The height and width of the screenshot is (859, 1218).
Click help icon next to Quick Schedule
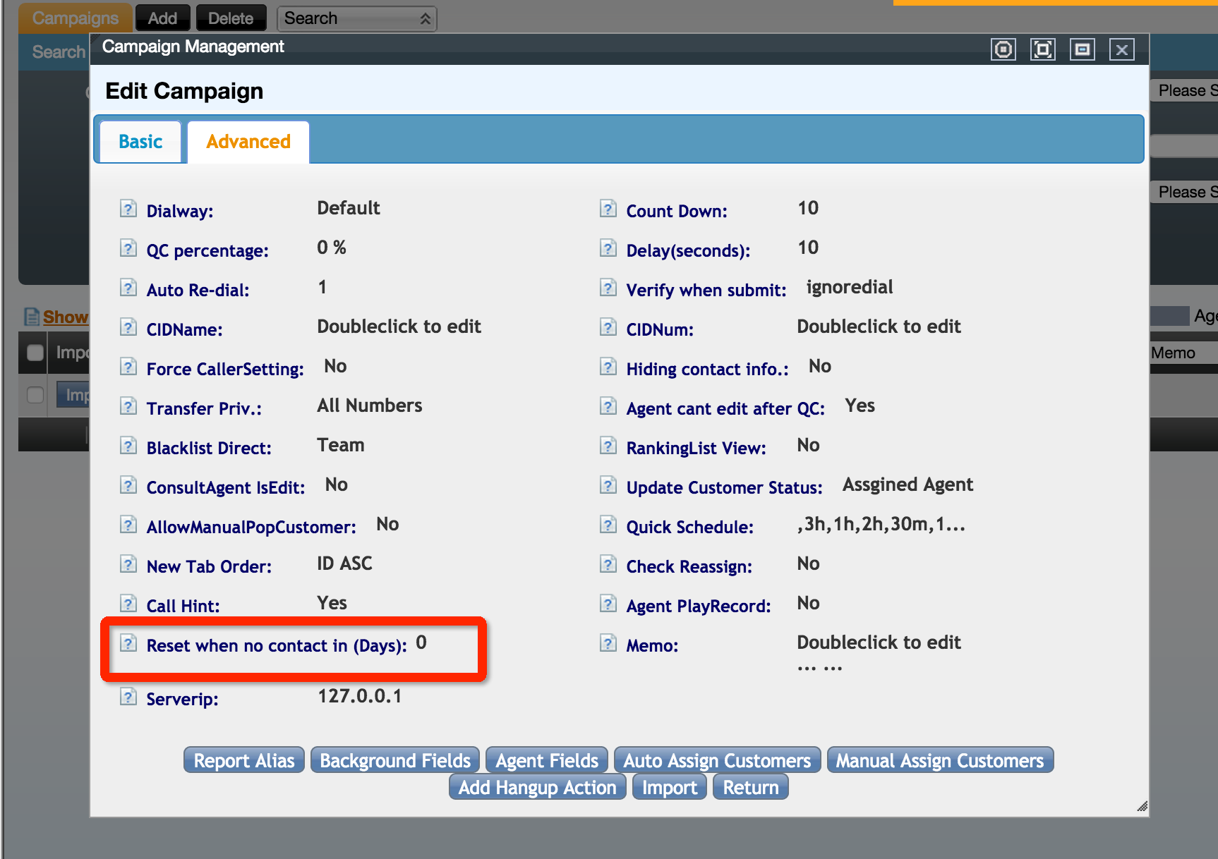click(608, 525)
